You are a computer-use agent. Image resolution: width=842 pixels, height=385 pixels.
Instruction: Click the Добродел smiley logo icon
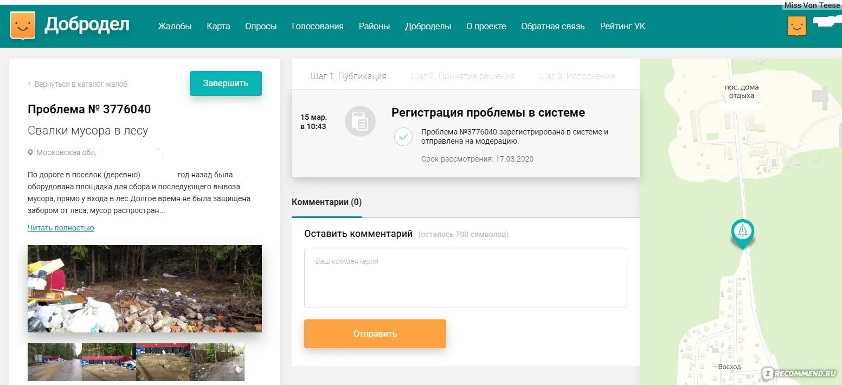coord(23,25)
